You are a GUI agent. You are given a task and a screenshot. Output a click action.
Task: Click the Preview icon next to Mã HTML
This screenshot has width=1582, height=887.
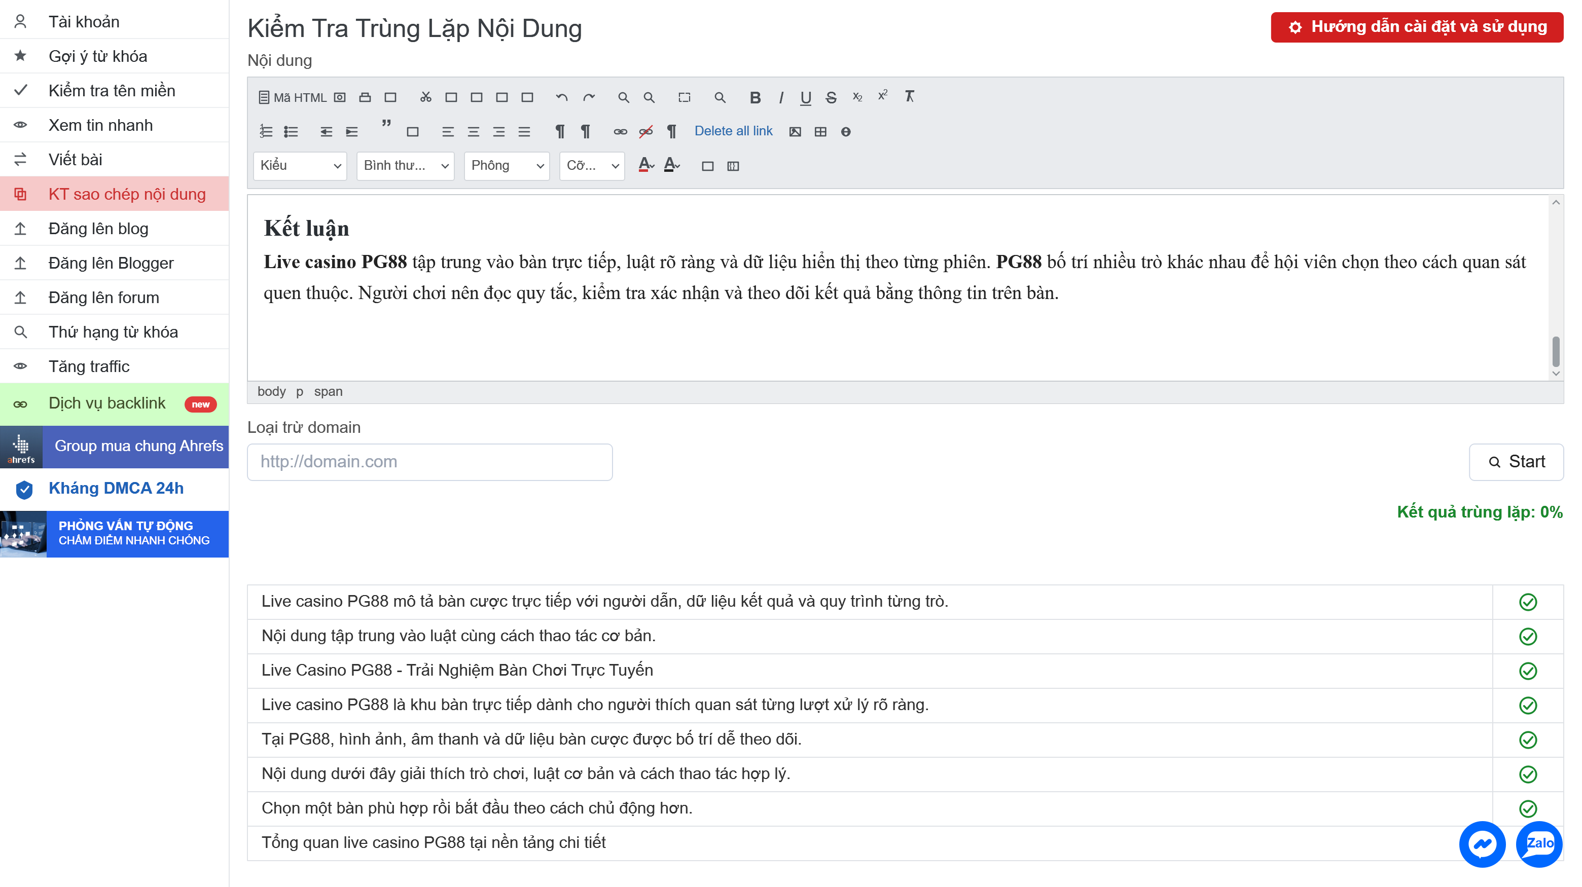point(340,97)
